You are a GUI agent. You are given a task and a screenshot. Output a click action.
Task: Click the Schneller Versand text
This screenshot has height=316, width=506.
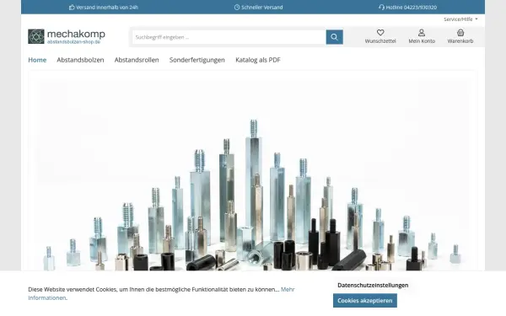pos(262,8)
